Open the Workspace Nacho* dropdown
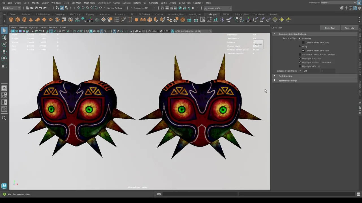This screenshot has width=362, height=203. click(339, 3)
